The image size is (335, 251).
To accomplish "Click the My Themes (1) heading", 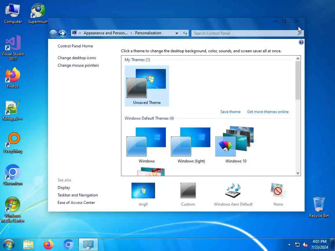I will click(x=137, y=60).
